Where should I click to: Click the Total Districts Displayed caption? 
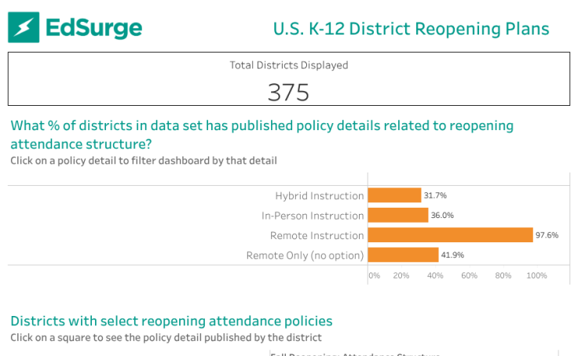[288, 65]
